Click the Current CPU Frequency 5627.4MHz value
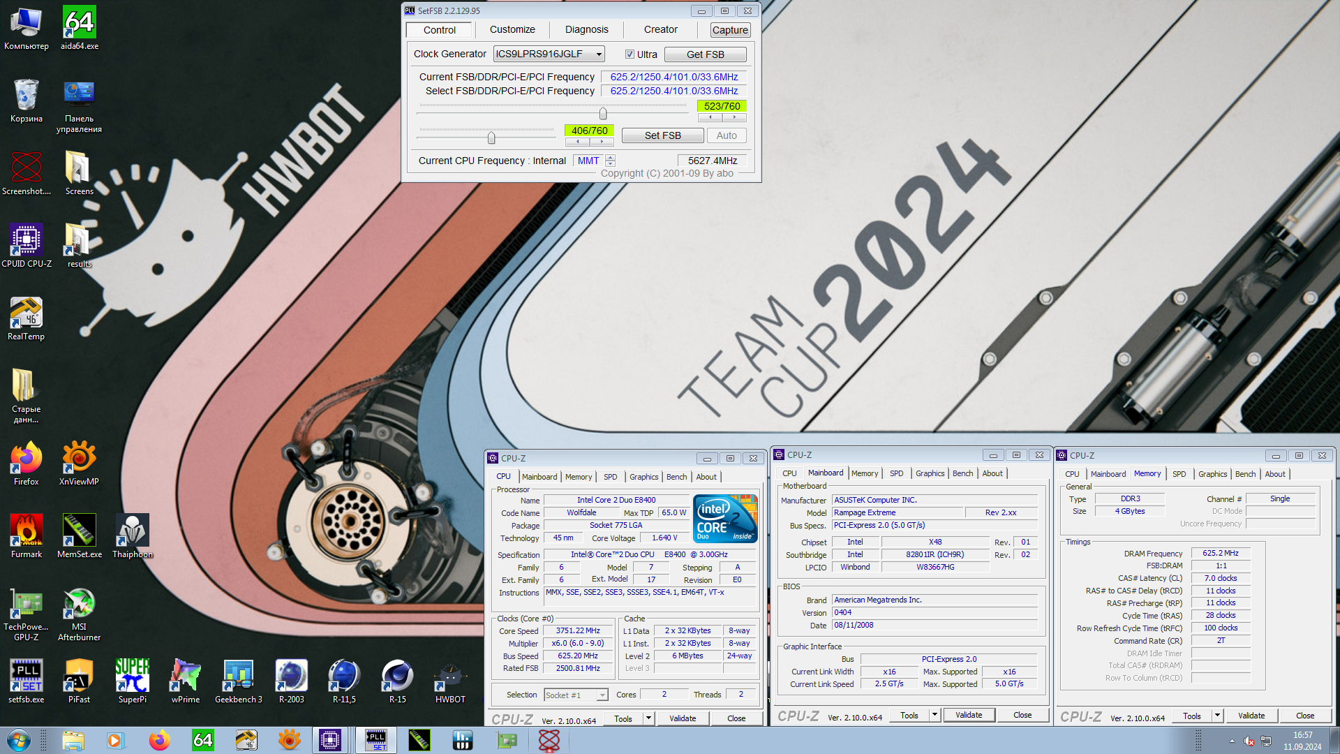Screen dimensions: 1340x754 712,161
